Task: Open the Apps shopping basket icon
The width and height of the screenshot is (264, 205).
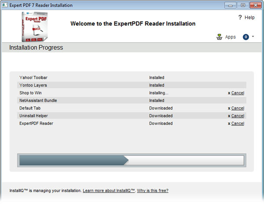Action: tap(219, 37)
